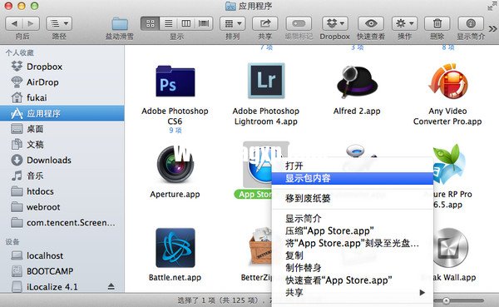Click the Aperture.app file name
This screenshot has width=499, height=307.
pos(175,194)
